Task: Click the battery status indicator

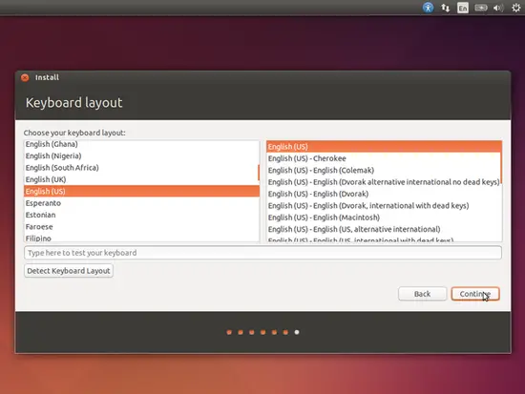Action: pyautogui.click(x=480, y=8)
